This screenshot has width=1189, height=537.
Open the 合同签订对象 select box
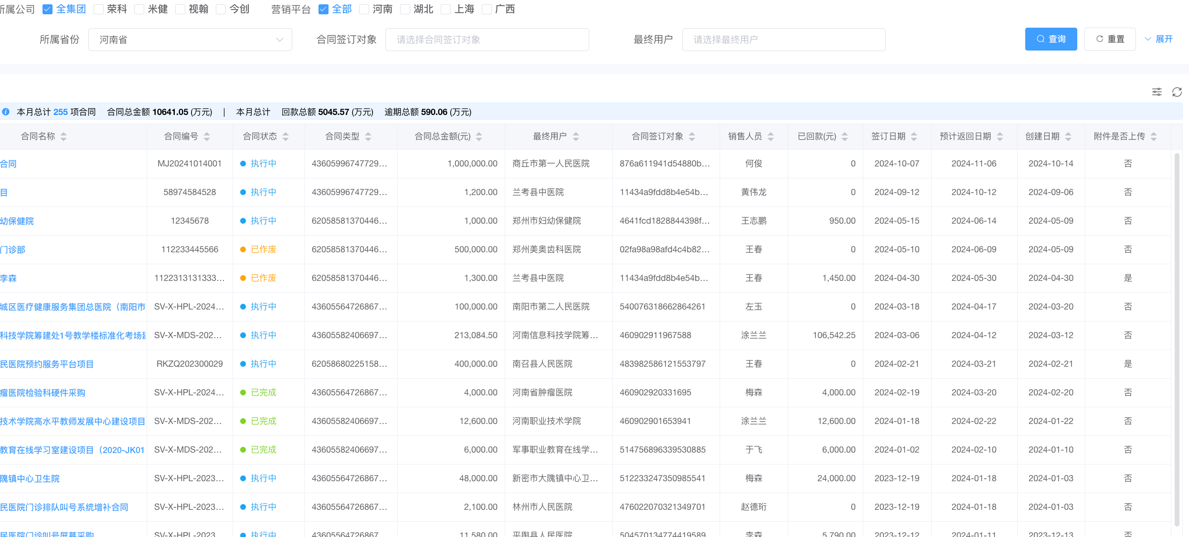pyautogui.click(x=487, y=40)
